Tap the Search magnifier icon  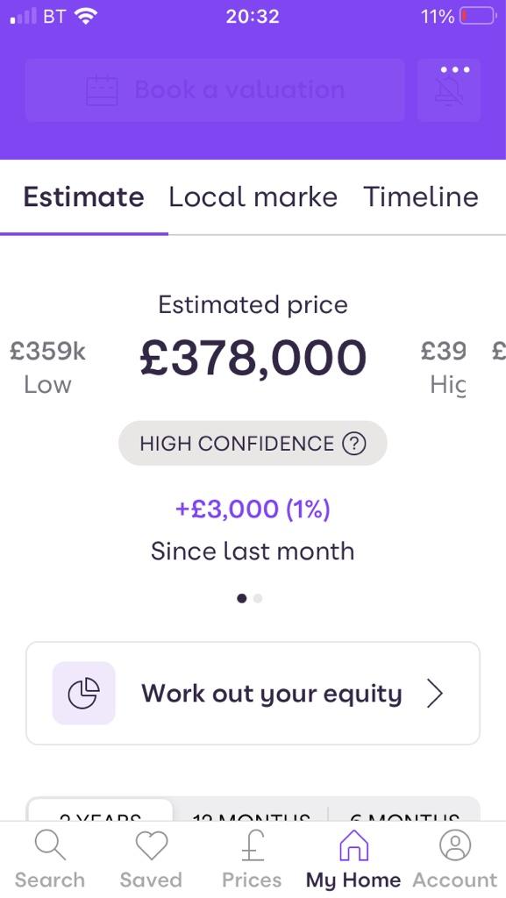coord(50,845)
